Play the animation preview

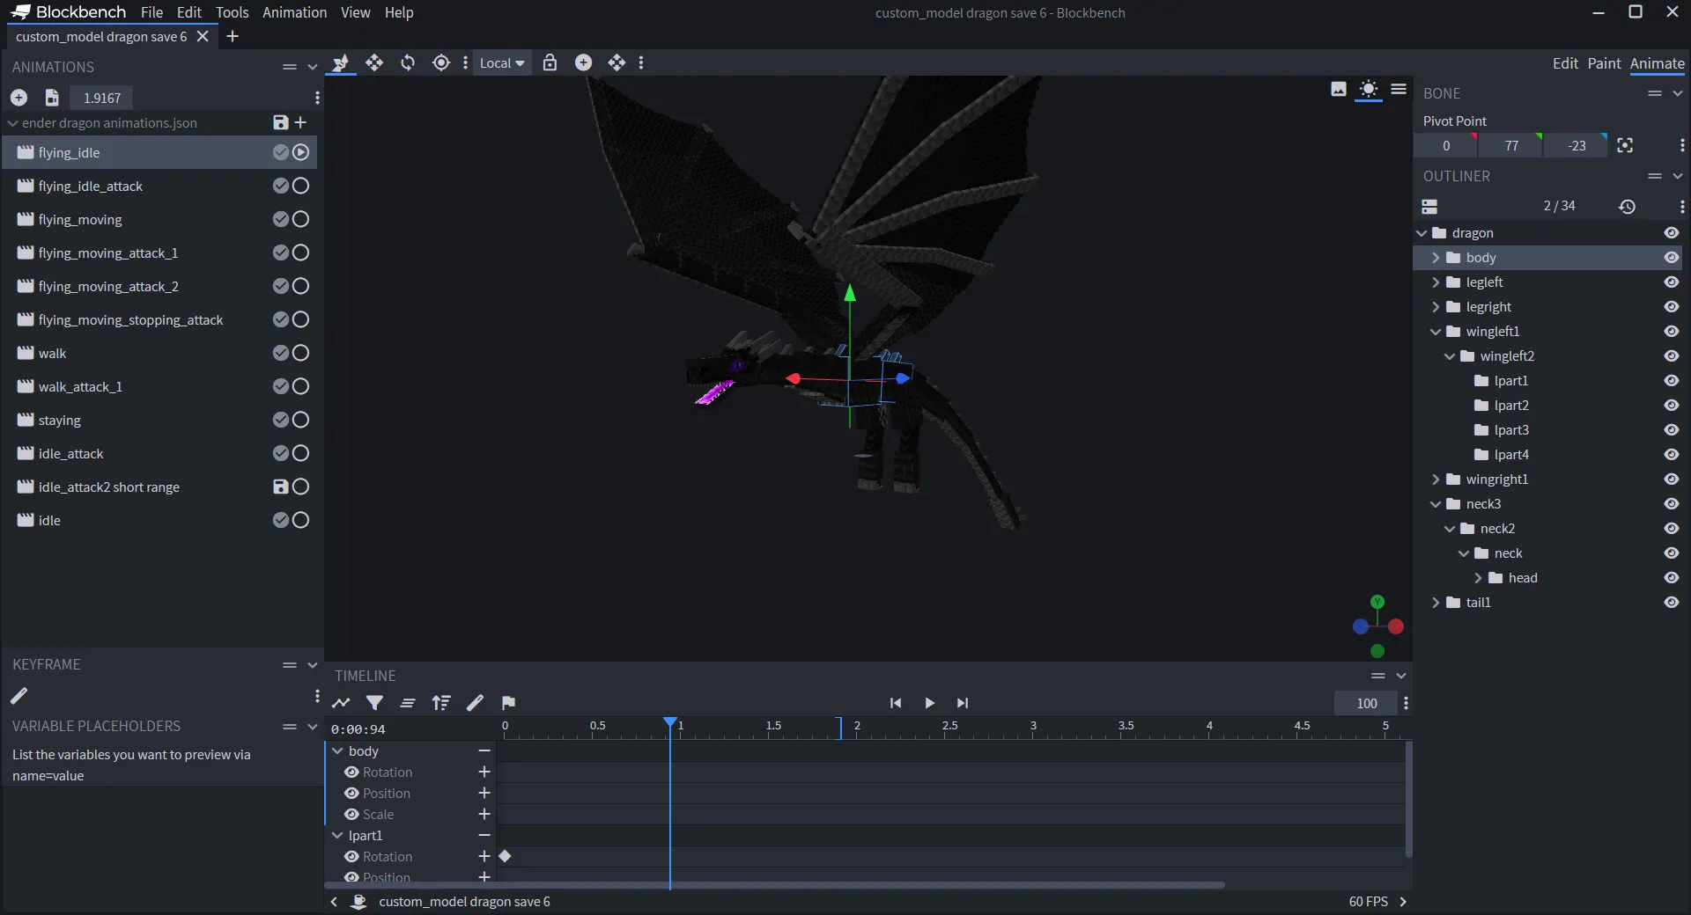click(929, 702)
